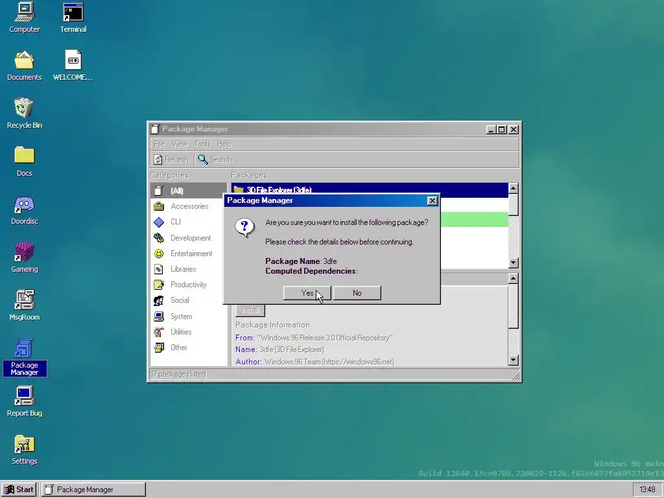This screenshot has width=664, height=498.
Task: Maximize the Package Manager main window
Action: tap(502, 130)
